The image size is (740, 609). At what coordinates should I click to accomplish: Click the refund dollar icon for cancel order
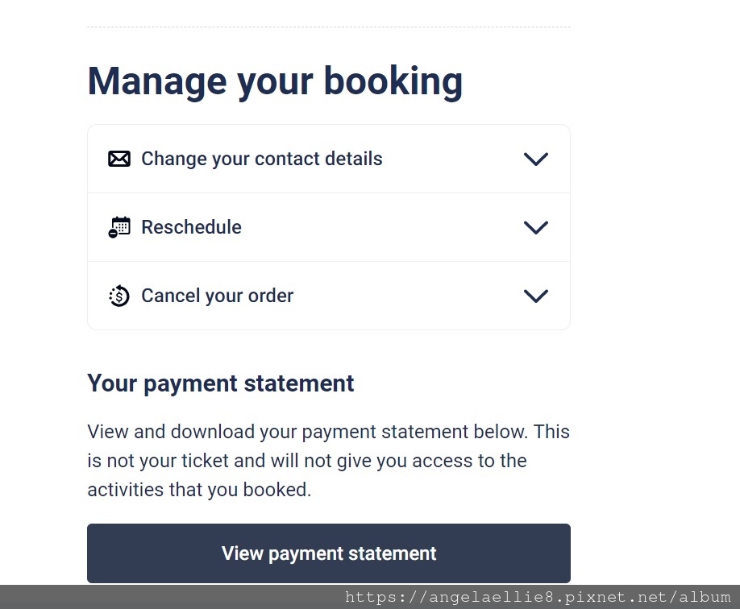pos(119,296)
